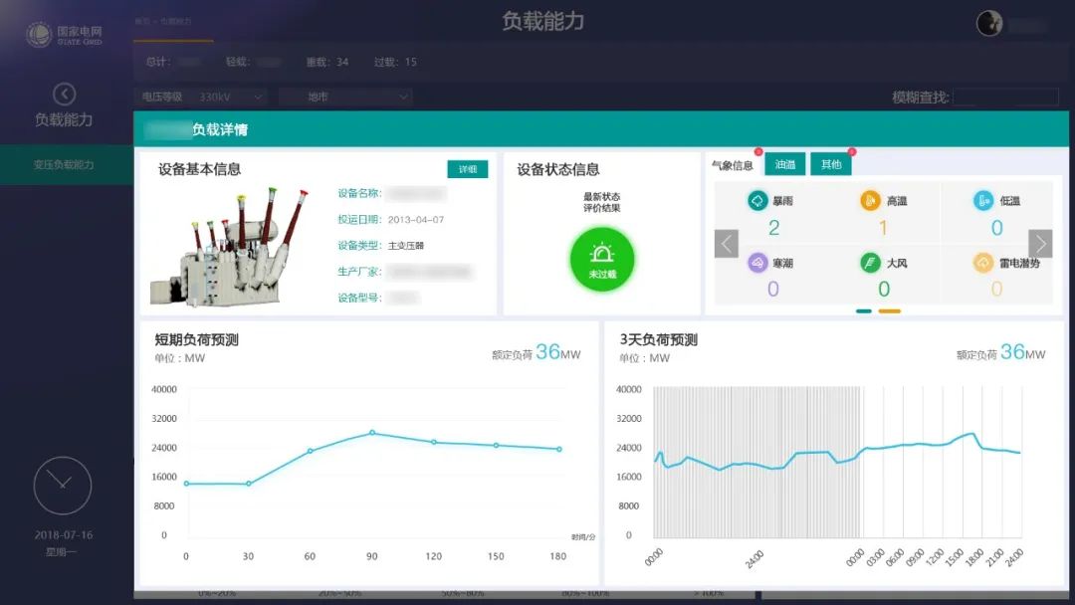Click the 36MW rated load in 短期负荷预测
Image resolution: width=1075 pixels, height=605 pixels.
click(558, 352)
